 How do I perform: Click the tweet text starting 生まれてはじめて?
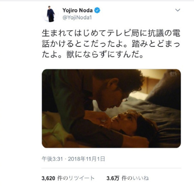tap(111, 44)
